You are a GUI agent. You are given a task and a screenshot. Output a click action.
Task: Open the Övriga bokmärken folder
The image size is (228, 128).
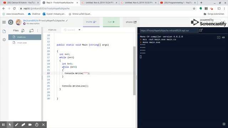tap(214, 14)
